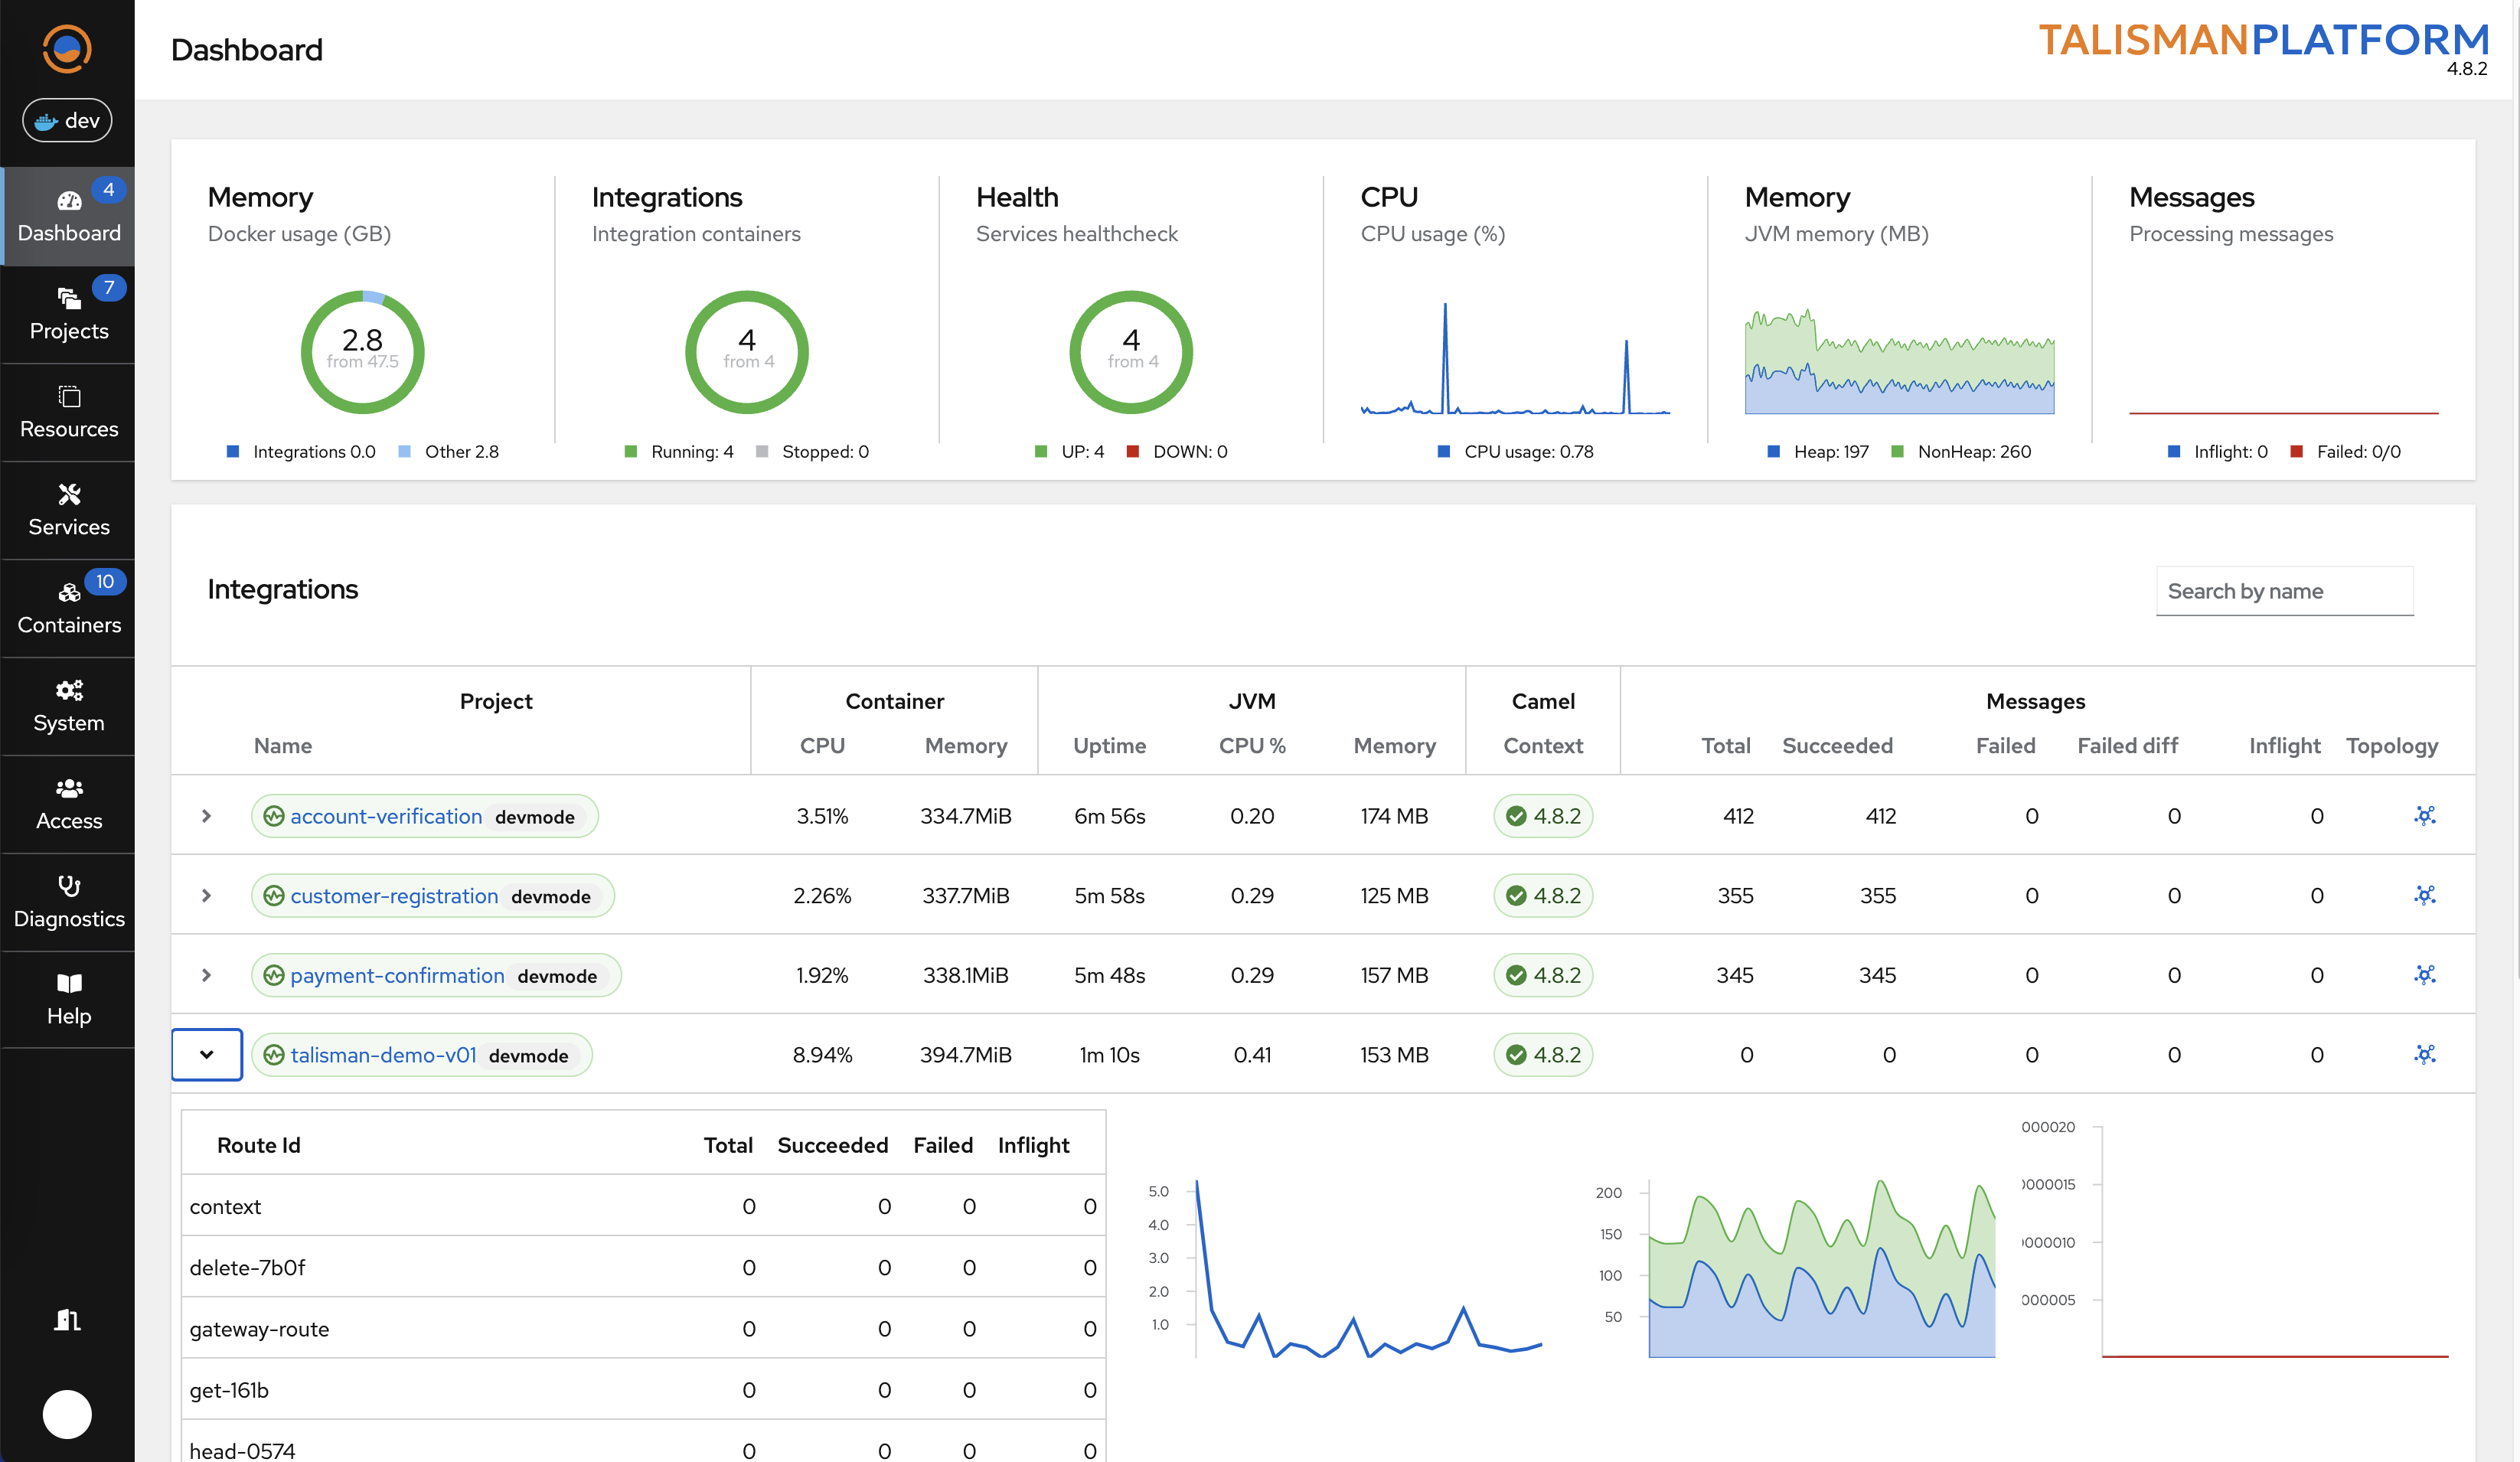Go to Containers in the sidebar
The image size is (2520, 1462).
(68, 607)
